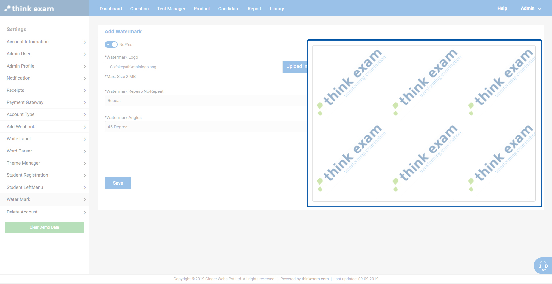
Task: Click the watermark logo file path field
Action: point(194,67)
